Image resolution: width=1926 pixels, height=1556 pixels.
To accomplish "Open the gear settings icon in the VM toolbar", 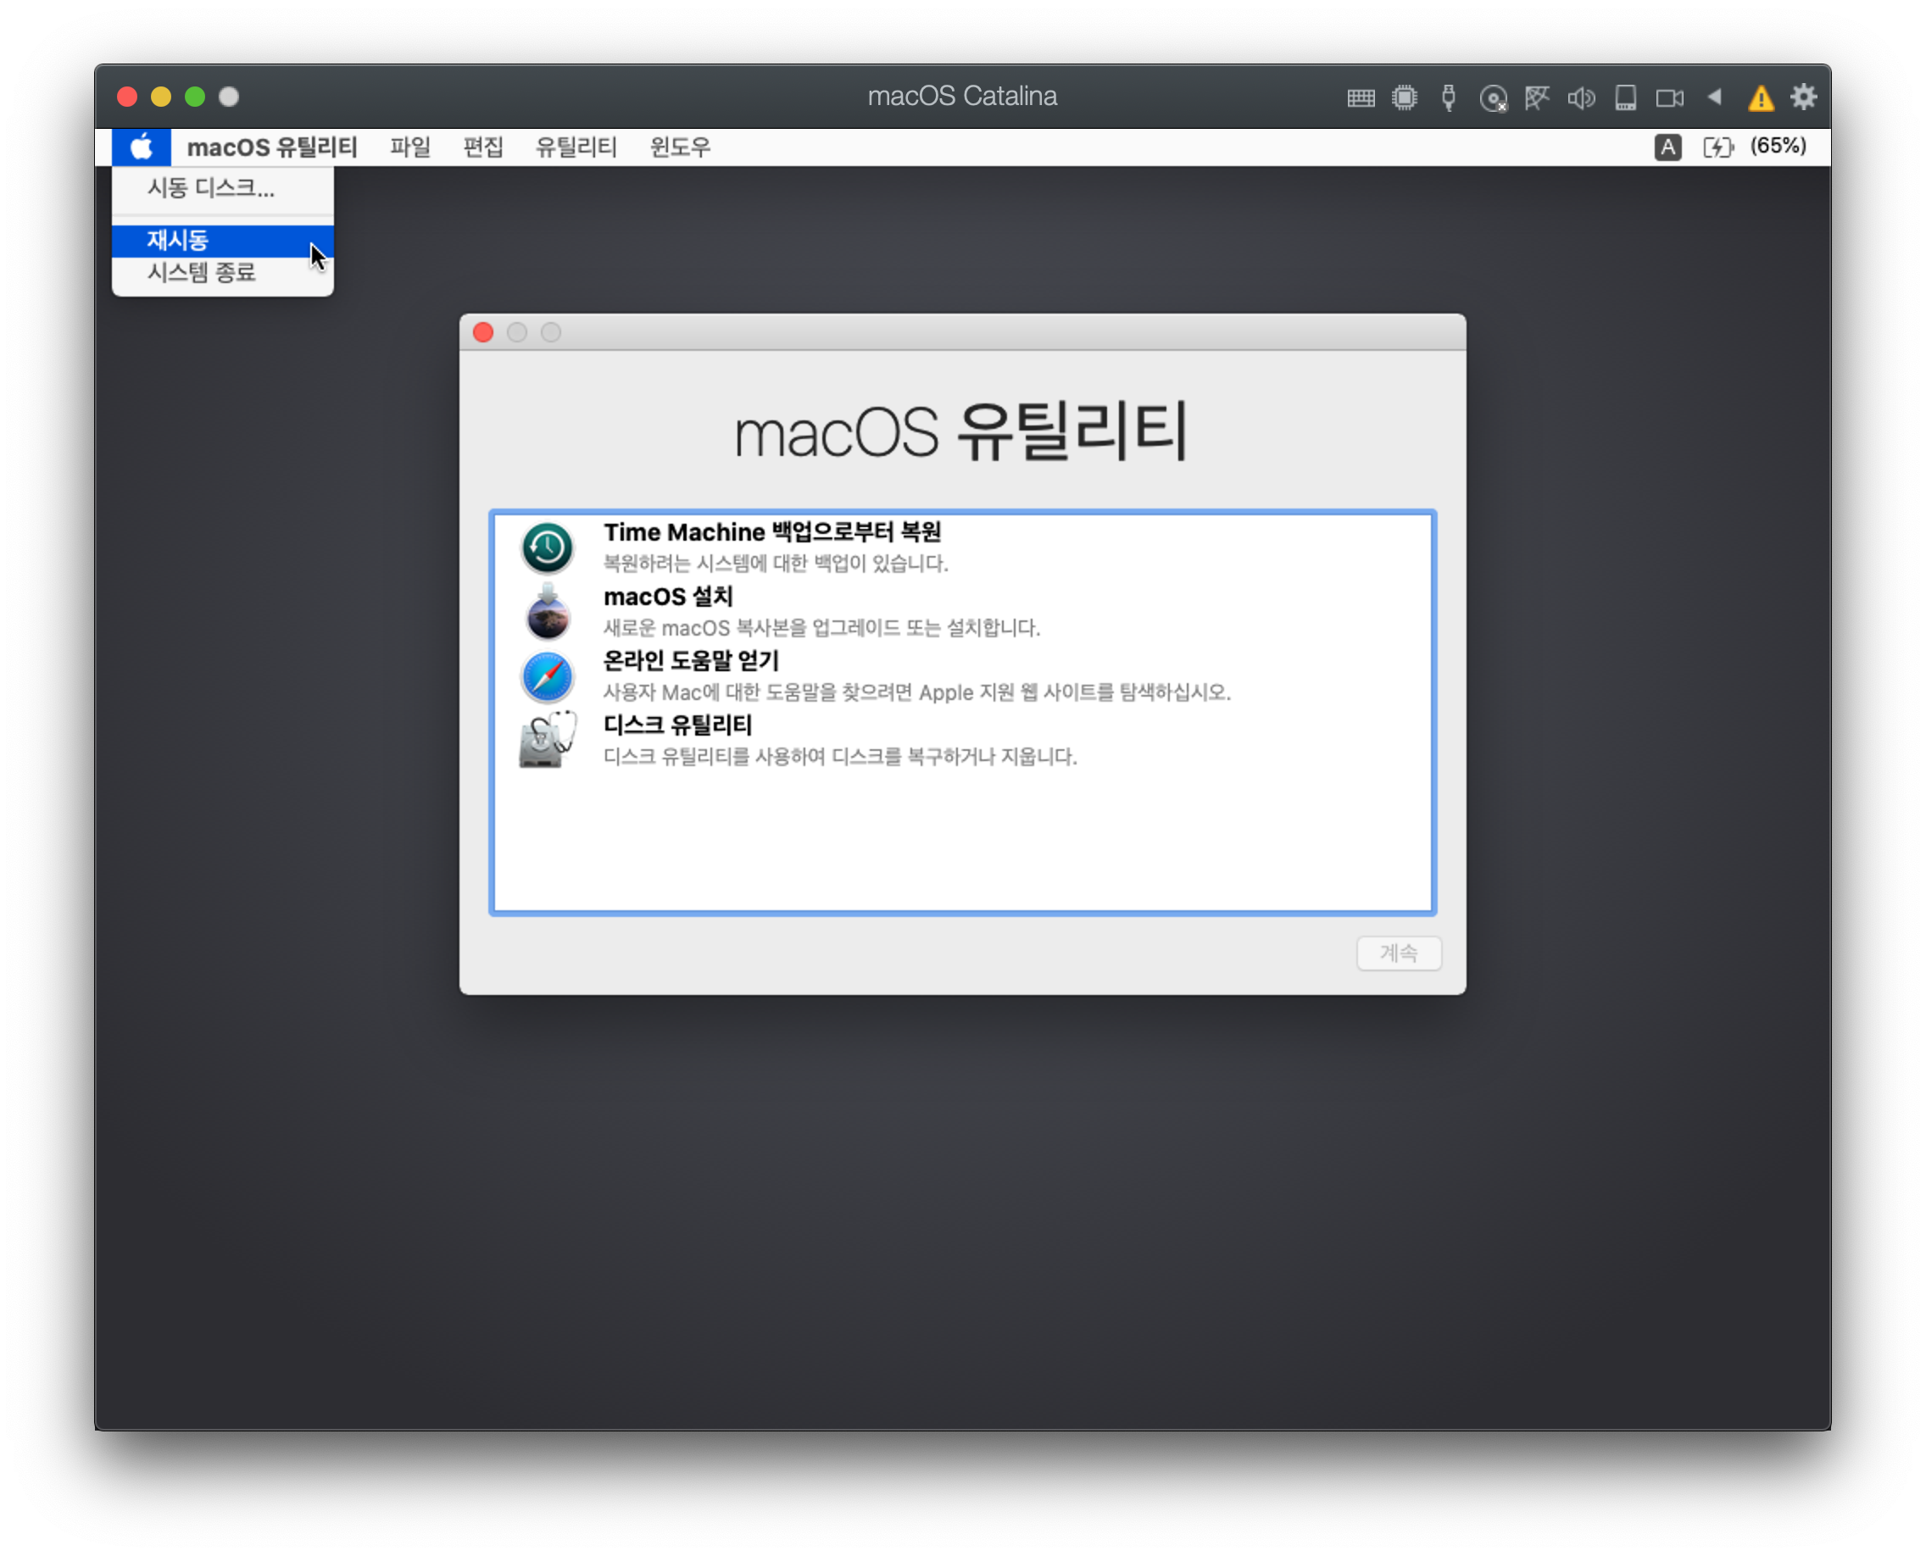I will pos(1803,97).
